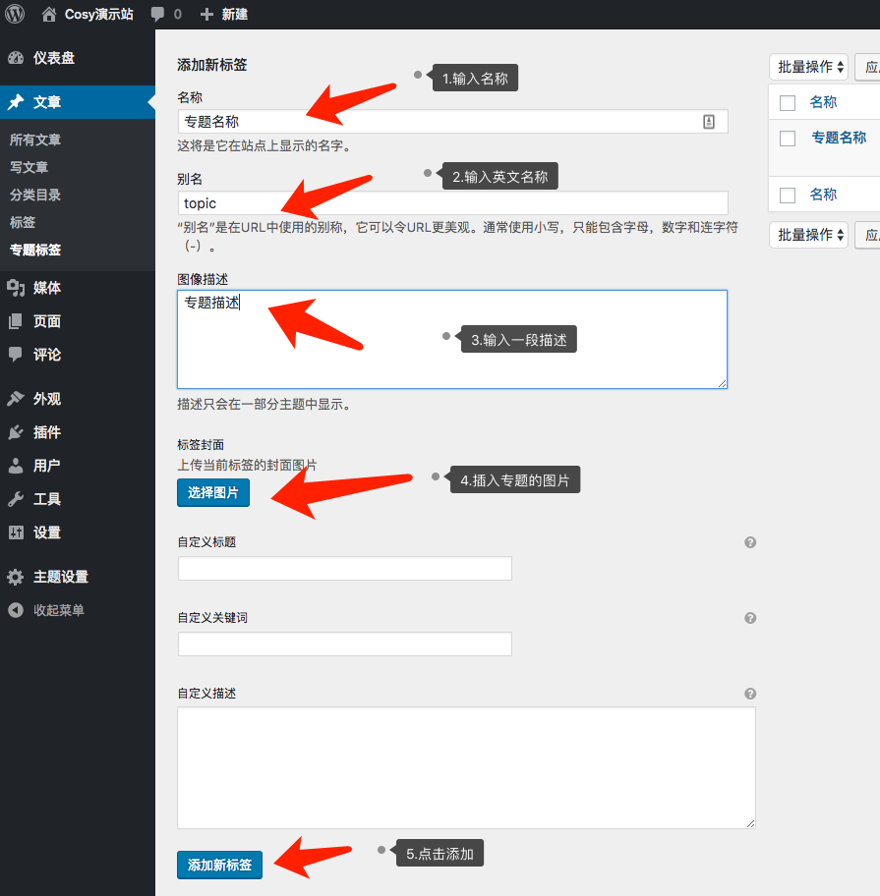Open 标签 submenu item
The image size is (880, 896).
pyautogui.click(x=23, y=222)
